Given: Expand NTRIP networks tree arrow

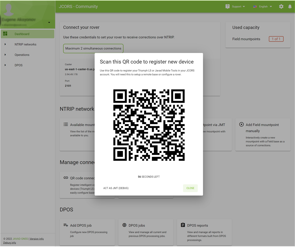Looking at the screenshot, I should [5, 44].
